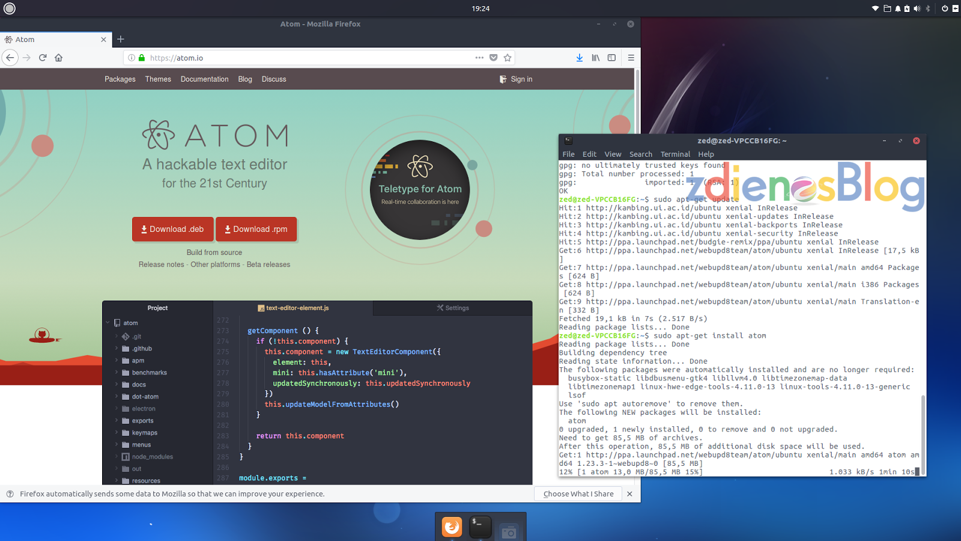Screen dimensions: 961x541
Task: Go forward one page in Firefox
Action: [26, 58]
